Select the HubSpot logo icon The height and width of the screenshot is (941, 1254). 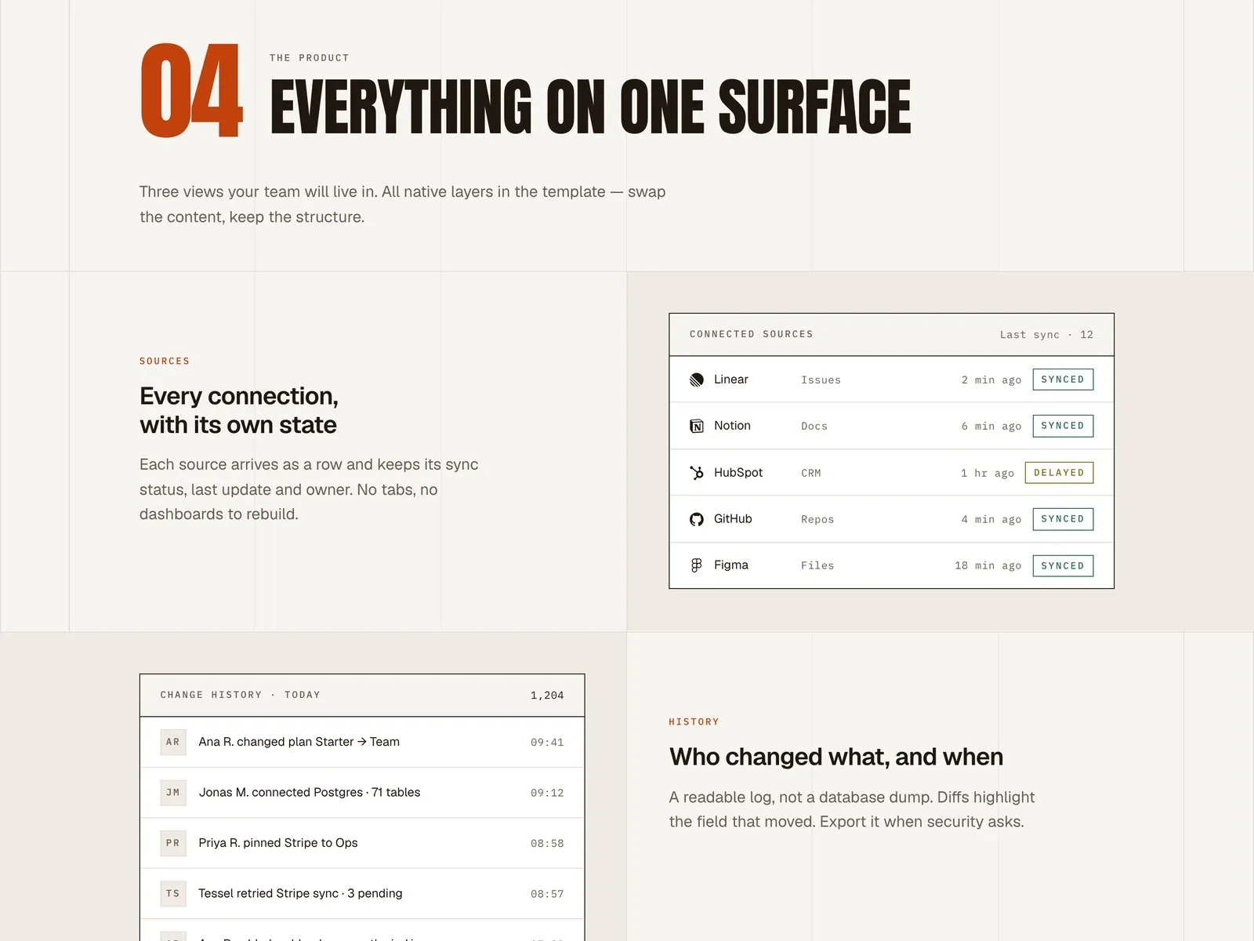696,473
